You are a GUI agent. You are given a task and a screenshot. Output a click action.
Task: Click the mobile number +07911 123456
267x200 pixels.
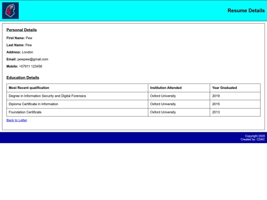31,66
